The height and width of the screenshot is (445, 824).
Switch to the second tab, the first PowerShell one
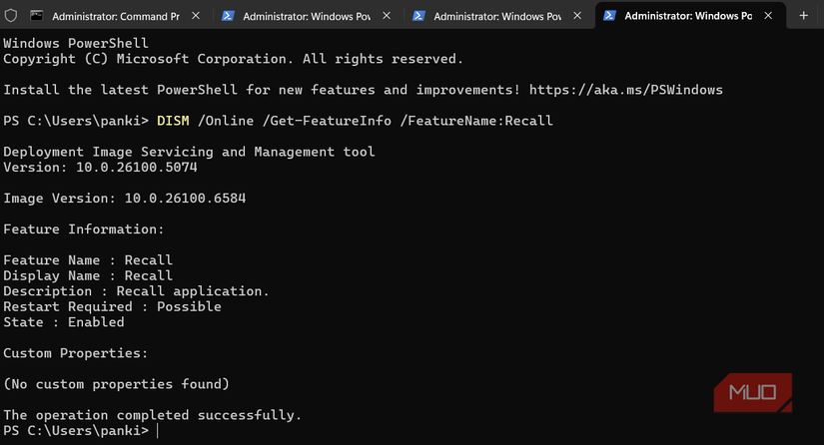pyautogui.click(x=306, y=16)
